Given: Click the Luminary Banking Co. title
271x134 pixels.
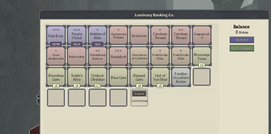Looking at the screenshot, I should point(154,15).
